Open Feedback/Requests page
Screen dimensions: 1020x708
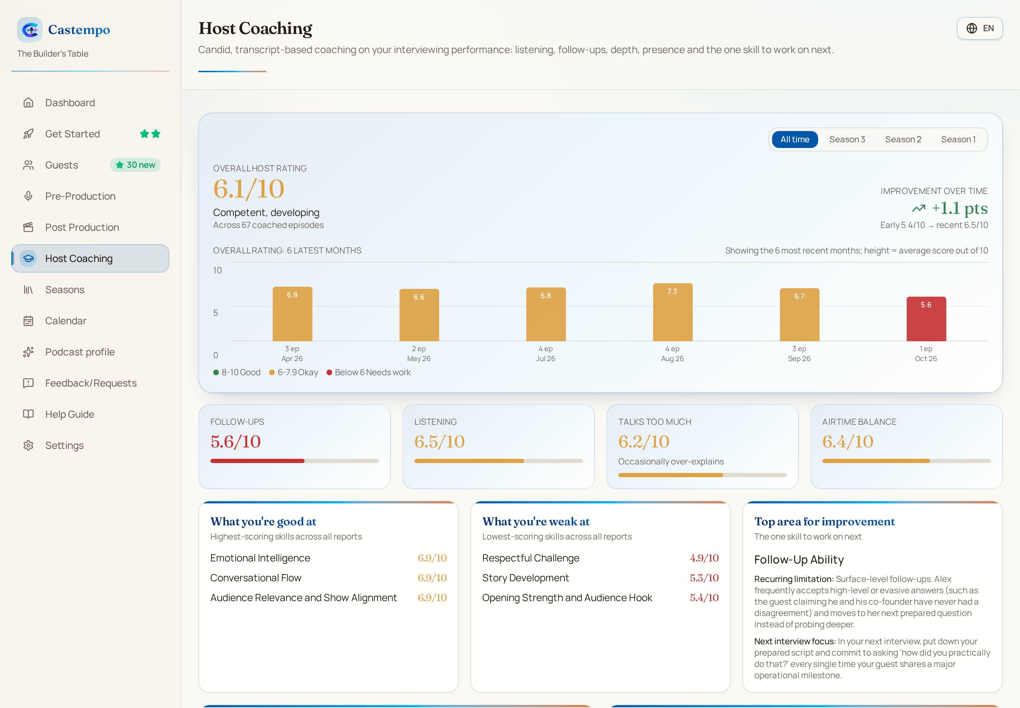(90, 383)
